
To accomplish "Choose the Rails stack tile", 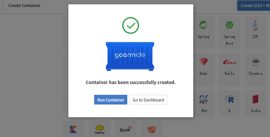I will [x=229, y=62].
